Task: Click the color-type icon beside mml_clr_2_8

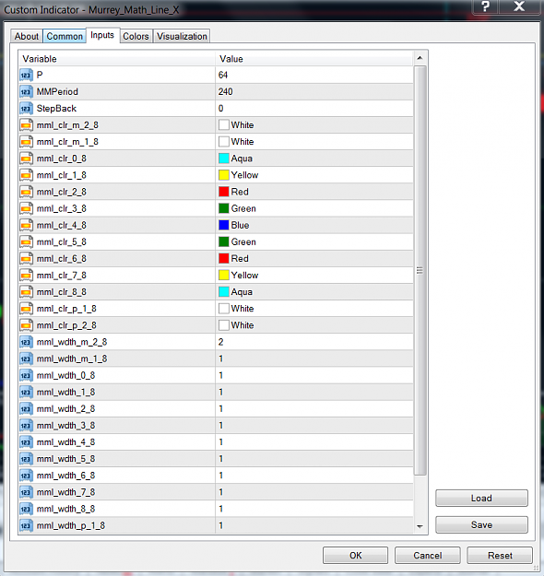Action: [26, 192]
